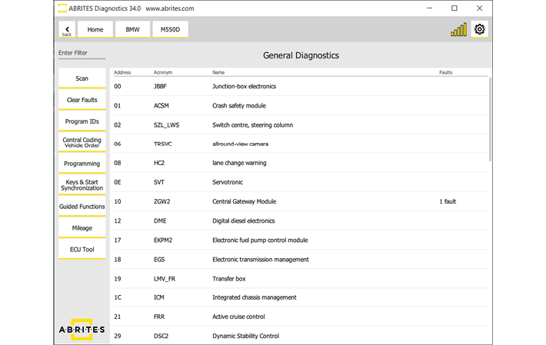Open the Programming section
The height and width of the screenshot is (345, 546).
[x=82, y=164]
